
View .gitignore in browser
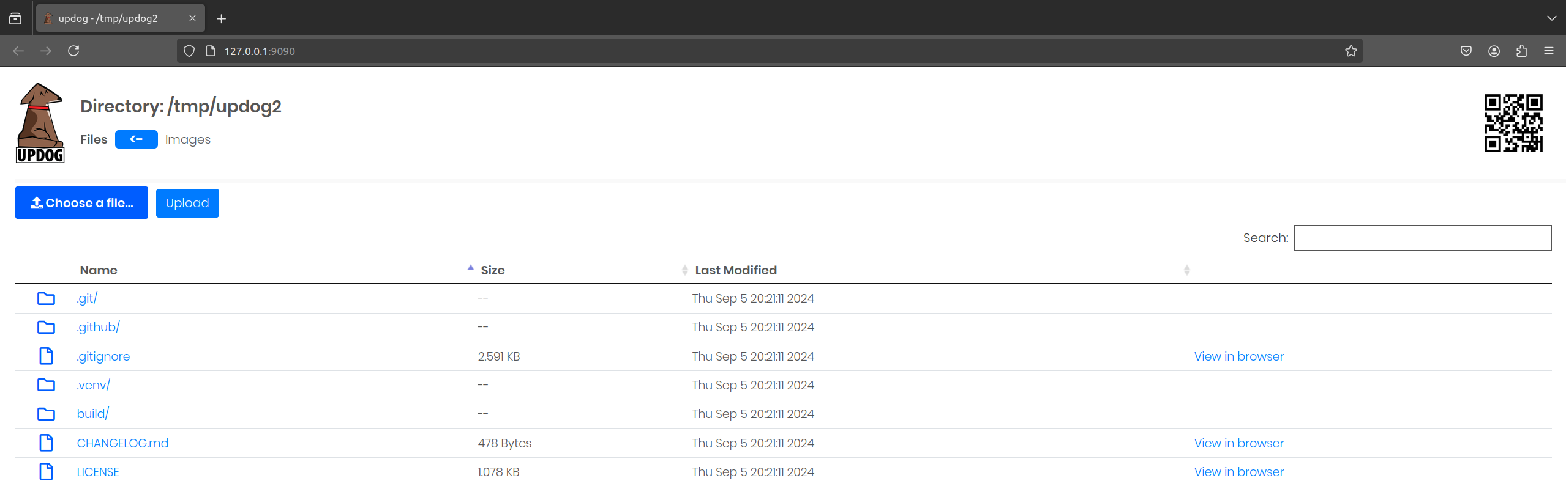point(1238,356)
